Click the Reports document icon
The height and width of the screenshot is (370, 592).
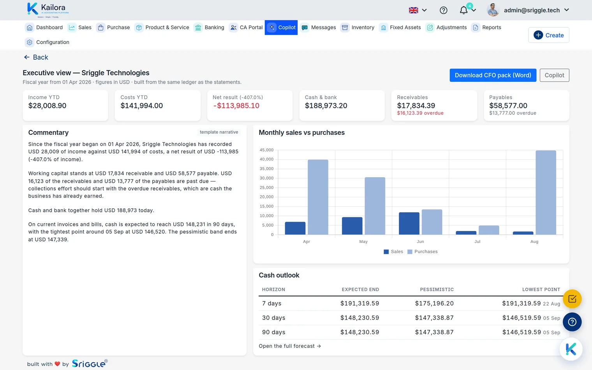476,28
